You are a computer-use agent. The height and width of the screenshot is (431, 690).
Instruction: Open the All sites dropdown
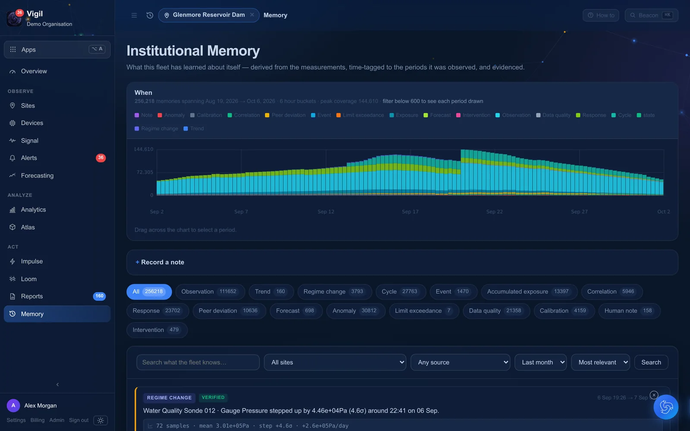(x=335, y=362)
